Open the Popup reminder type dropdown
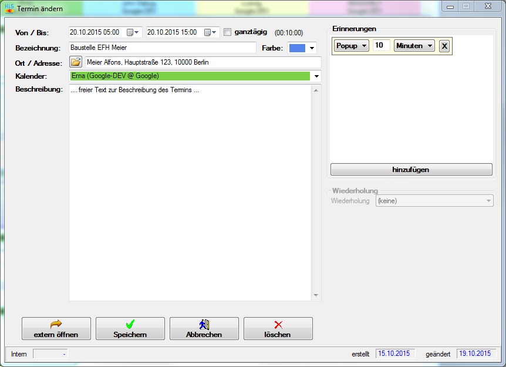This screenshot has height=367, width=506. click(351, 46)
